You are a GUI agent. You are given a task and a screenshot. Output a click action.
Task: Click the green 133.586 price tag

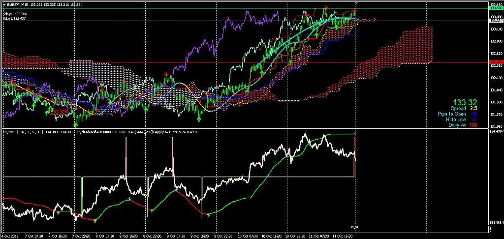pos(496,8)
